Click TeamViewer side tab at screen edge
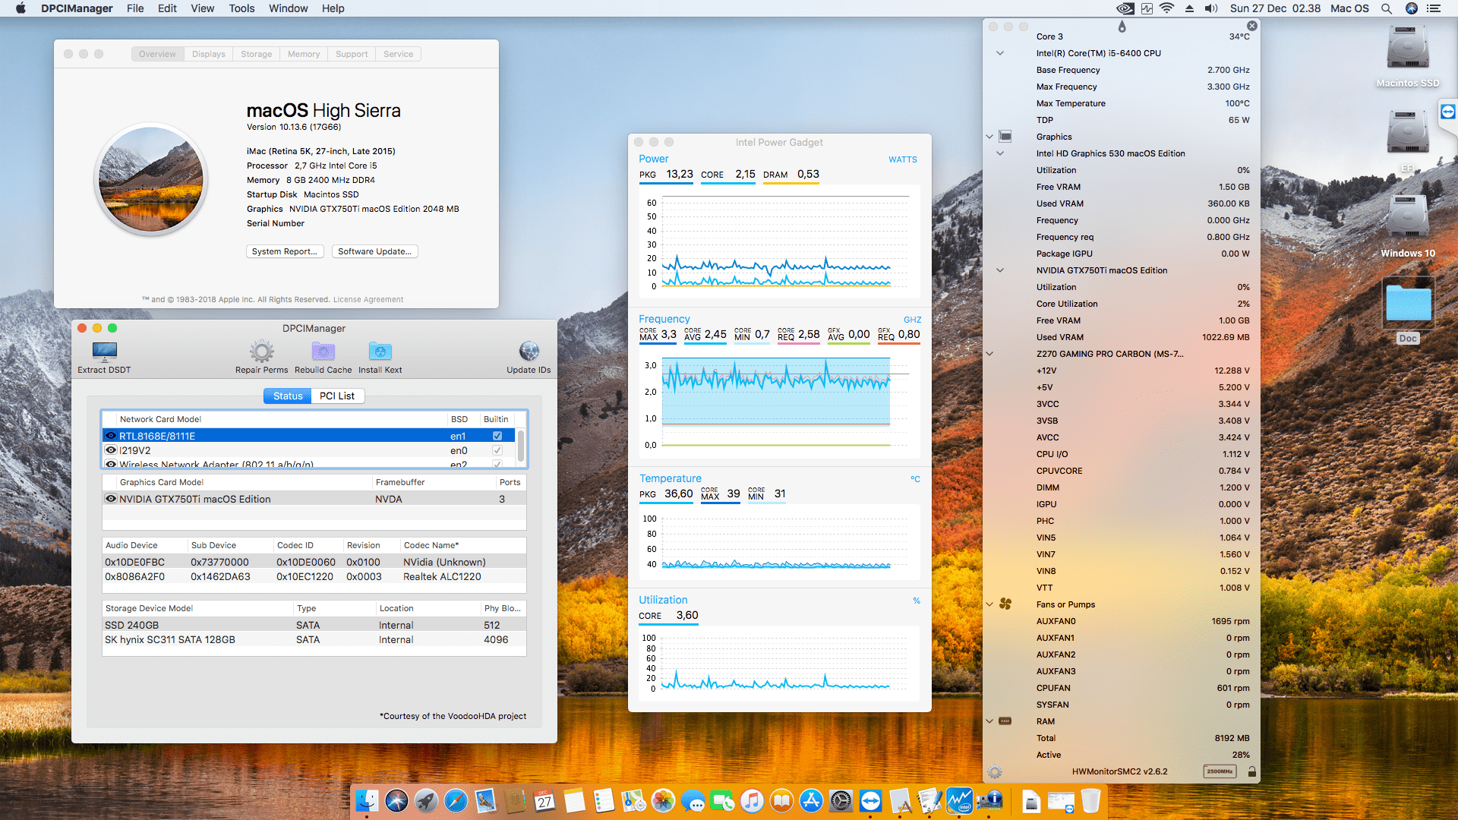This screenshot has width=1458, height=820. (1448, 112)
